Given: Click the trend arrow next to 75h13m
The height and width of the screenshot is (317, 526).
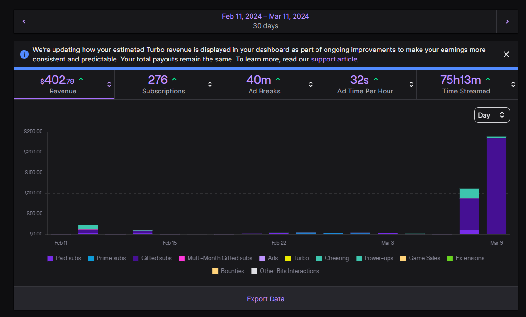Looking at the screenshot, I should click(488, 79).
